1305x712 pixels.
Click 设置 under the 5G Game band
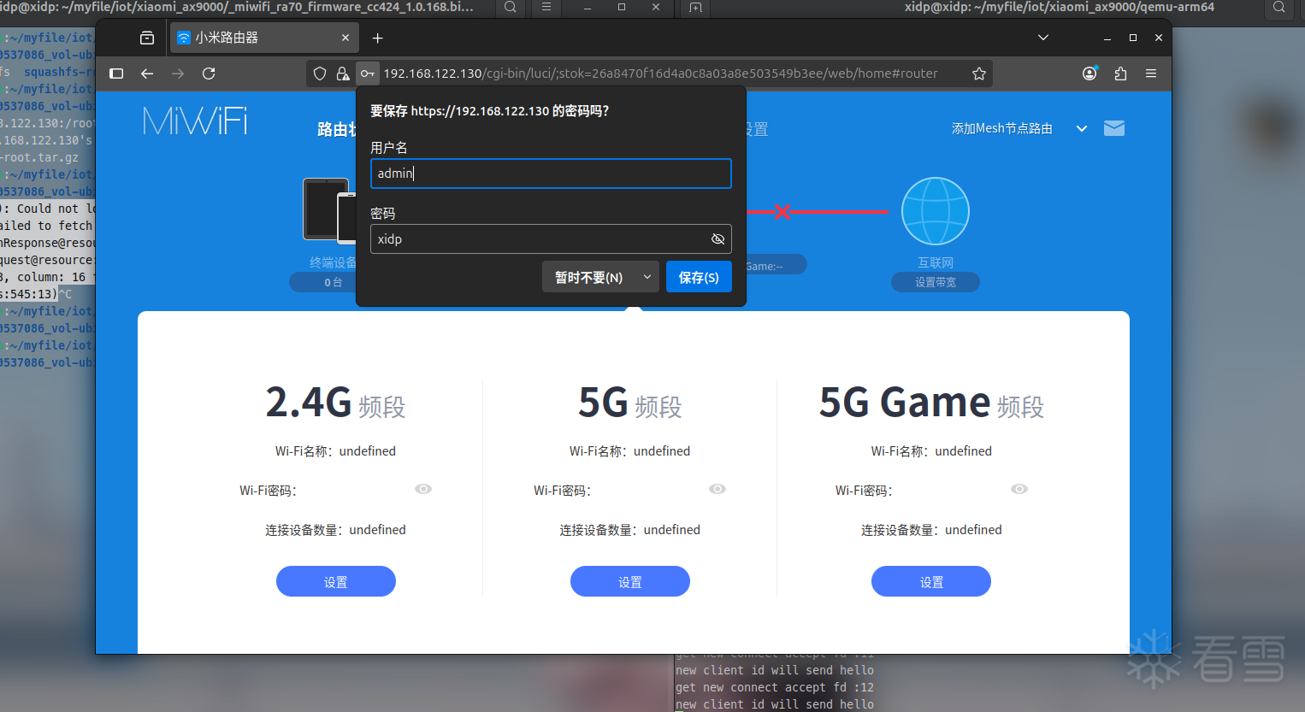tap(931, 581)
